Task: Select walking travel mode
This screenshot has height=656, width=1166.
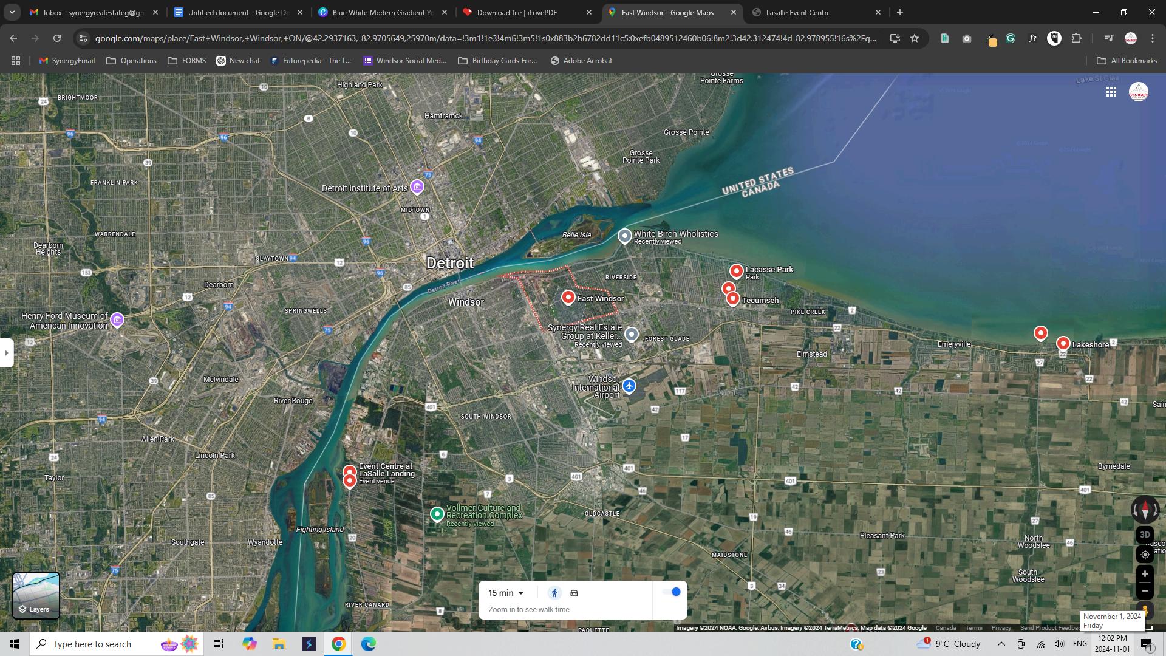Action: (554, 593)
